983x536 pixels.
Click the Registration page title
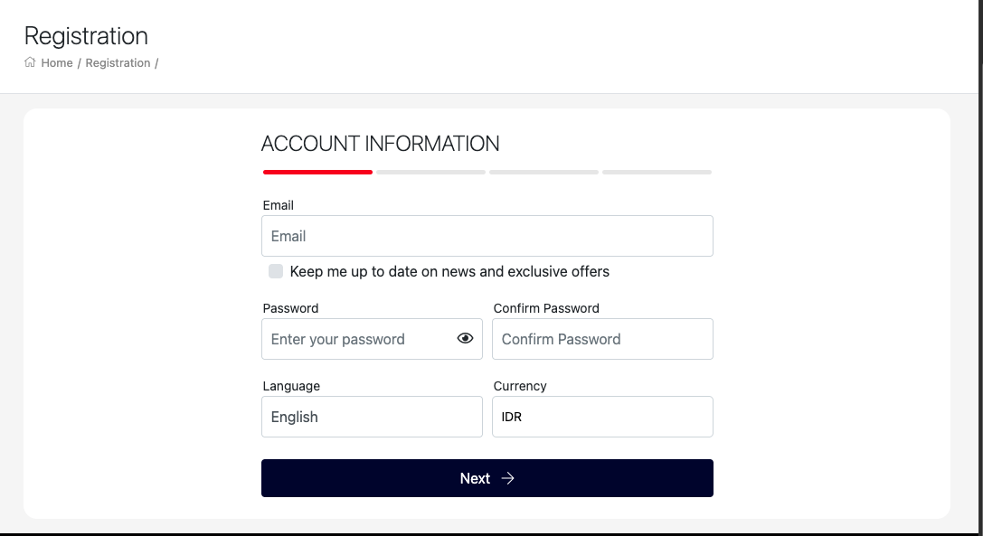[x=86, y=36]
